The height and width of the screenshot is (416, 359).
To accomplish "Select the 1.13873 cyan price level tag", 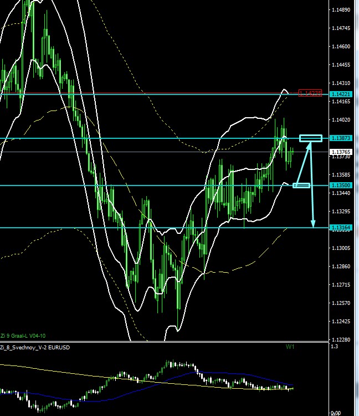I will point(341,138).
